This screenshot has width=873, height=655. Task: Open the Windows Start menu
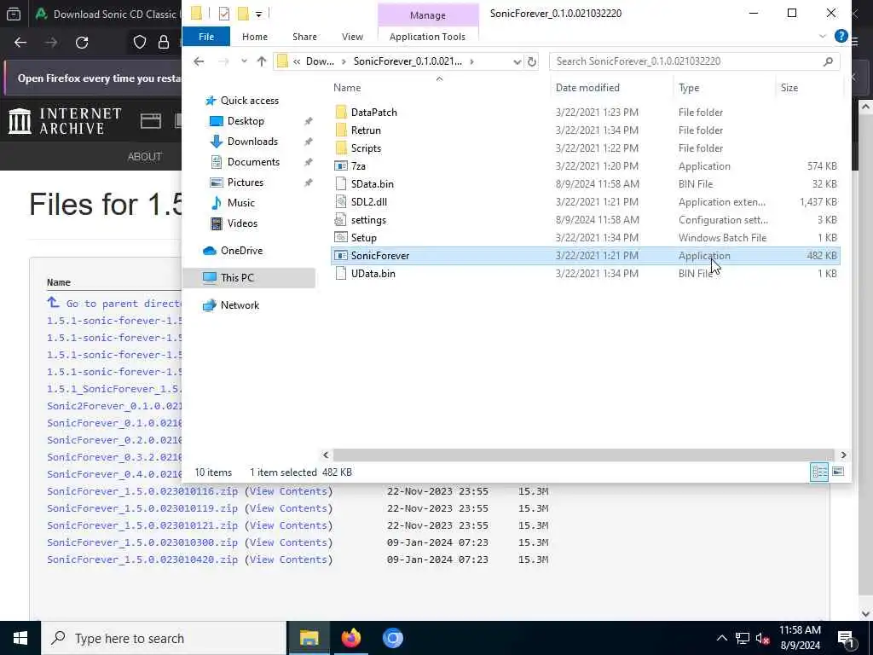point(20,638)
